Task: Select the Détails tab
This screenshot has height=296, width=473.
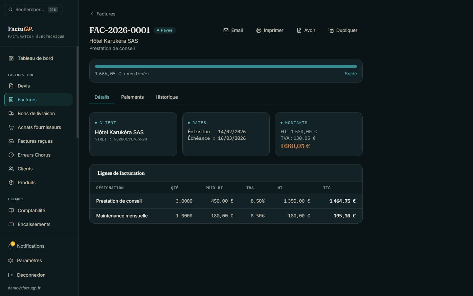Action: 102,97
